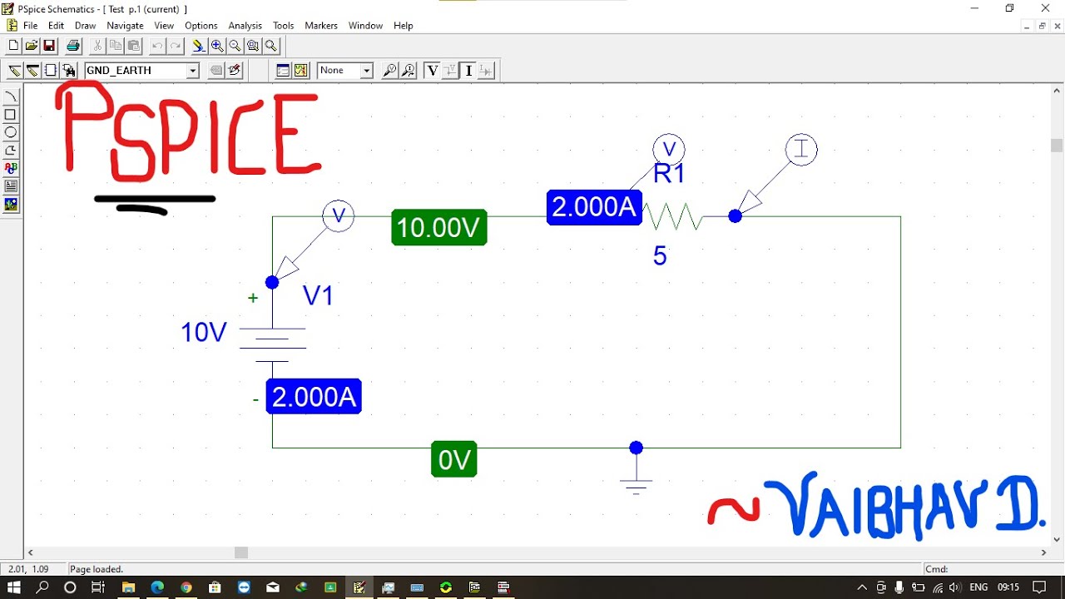Click the voltage marker V probe near V1
Image resolution: width=1065 pixels, height=599 pixels.
[x=339, y=216]
